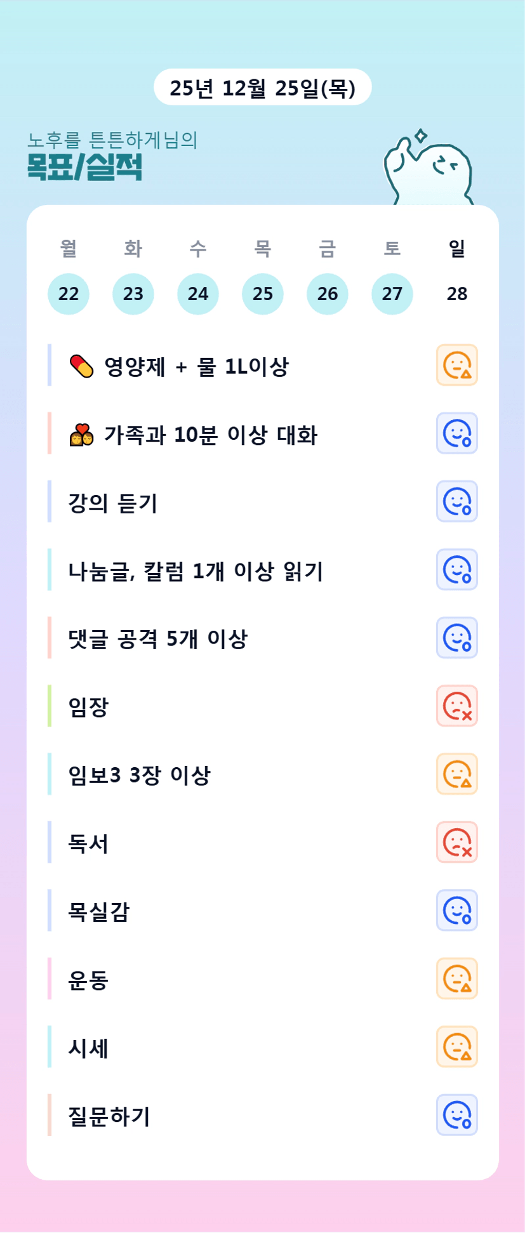The height and width of the screenshot is (1233, 525).
Task: Select Thursday the 25th
Action: tap(263, 294)
